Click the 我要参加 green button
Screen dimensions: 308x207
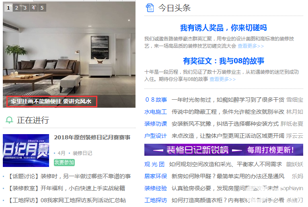click(64, 163)
